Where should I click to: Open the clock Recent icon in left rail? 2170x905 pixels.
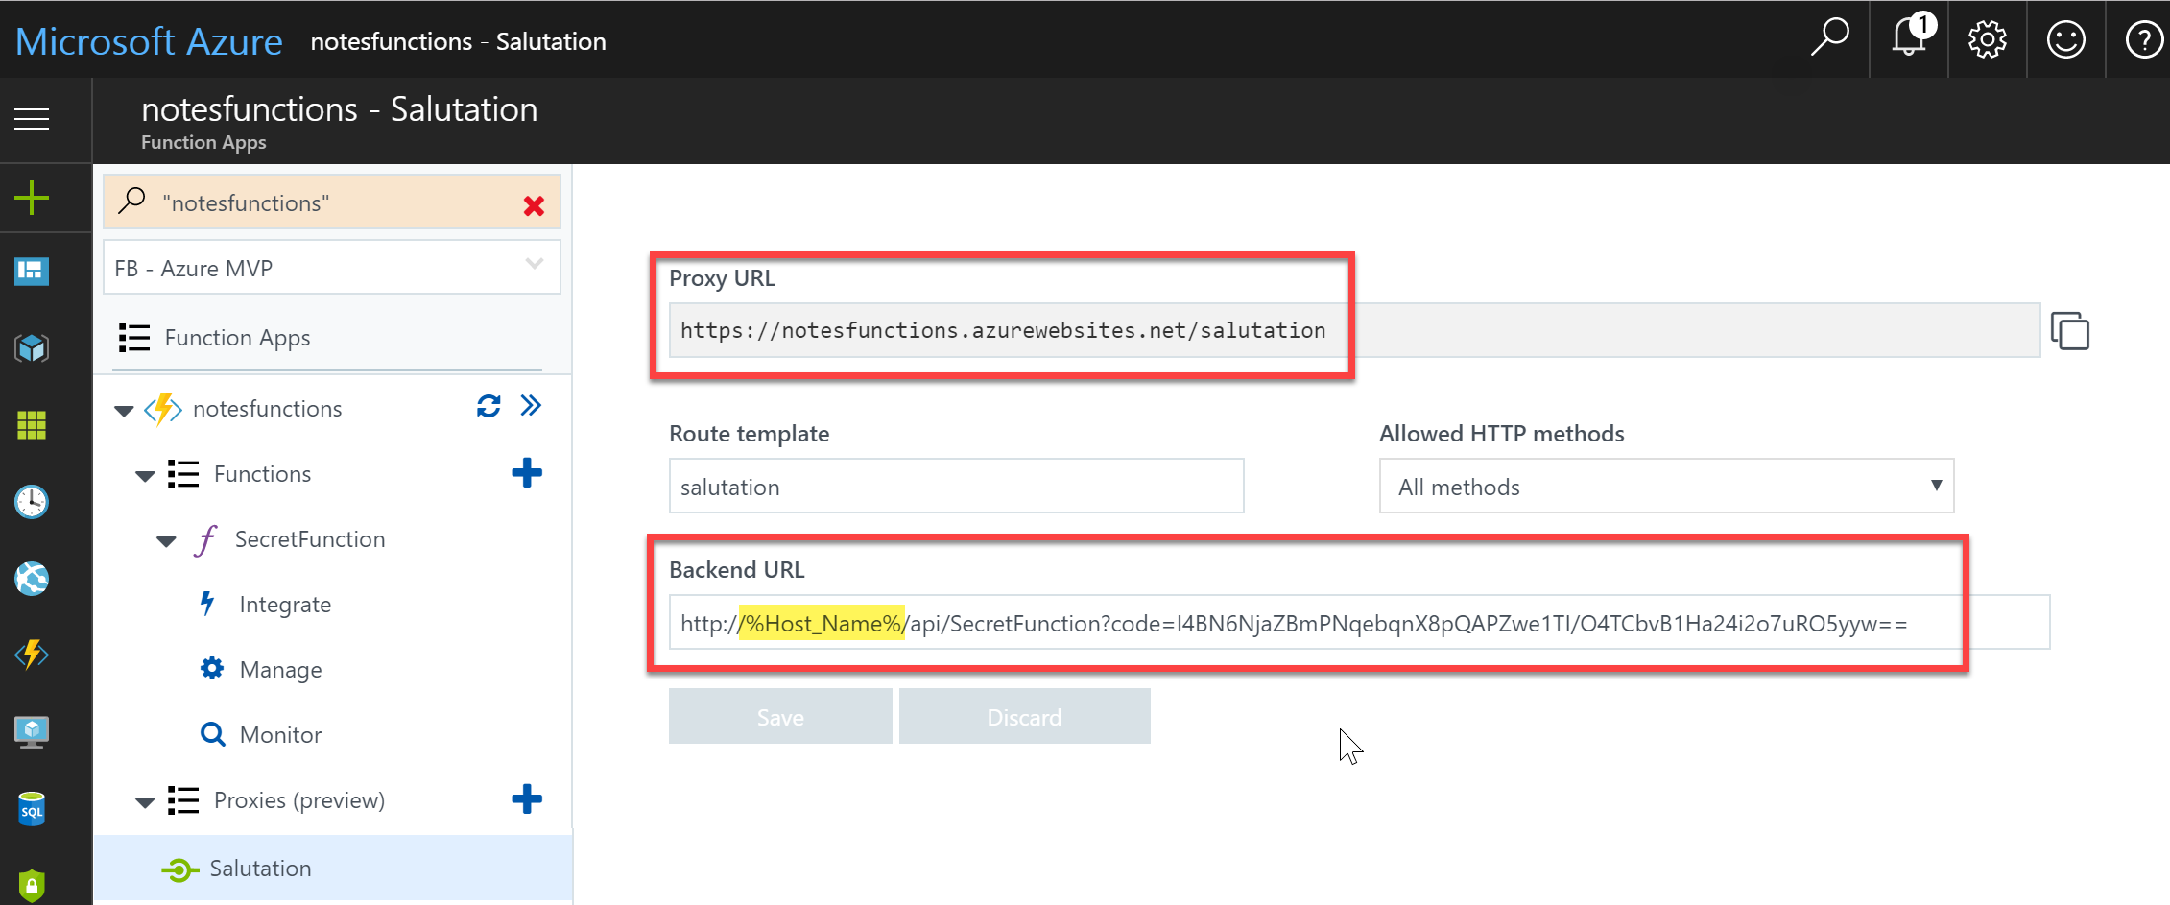(x=32, y=501)
